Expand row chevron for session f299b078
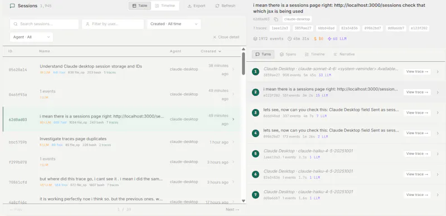Viewport: 446px width, 216px height. pyautogui.click(x=233, y=161)
